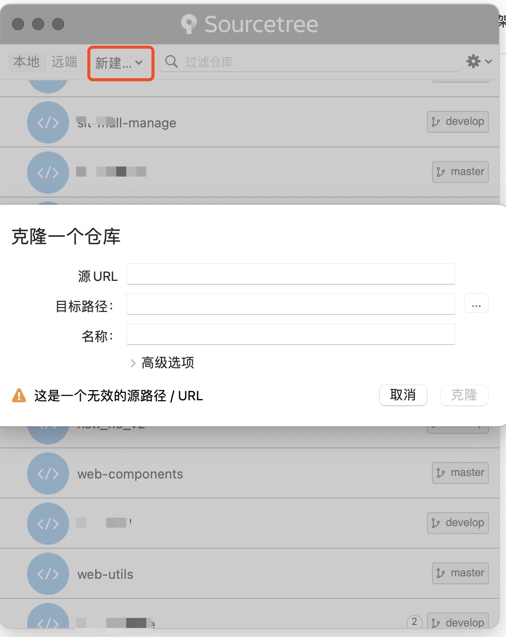Click the master branch badge for web-components
The width and height of the screenshot is (506, 637).
click(x=460, y=472)
